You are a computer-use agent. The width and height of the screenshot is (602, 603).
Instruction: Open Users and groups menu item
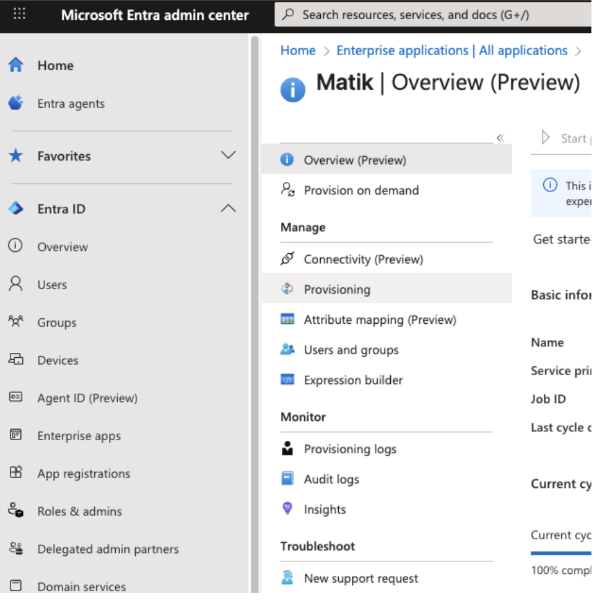coord(351,350)
